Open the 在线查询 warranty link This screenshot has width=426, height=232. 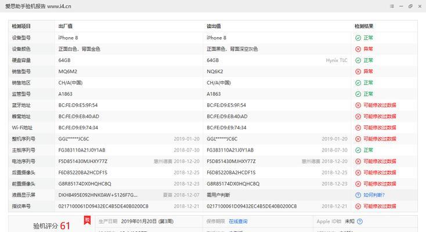tap(238, 222)
